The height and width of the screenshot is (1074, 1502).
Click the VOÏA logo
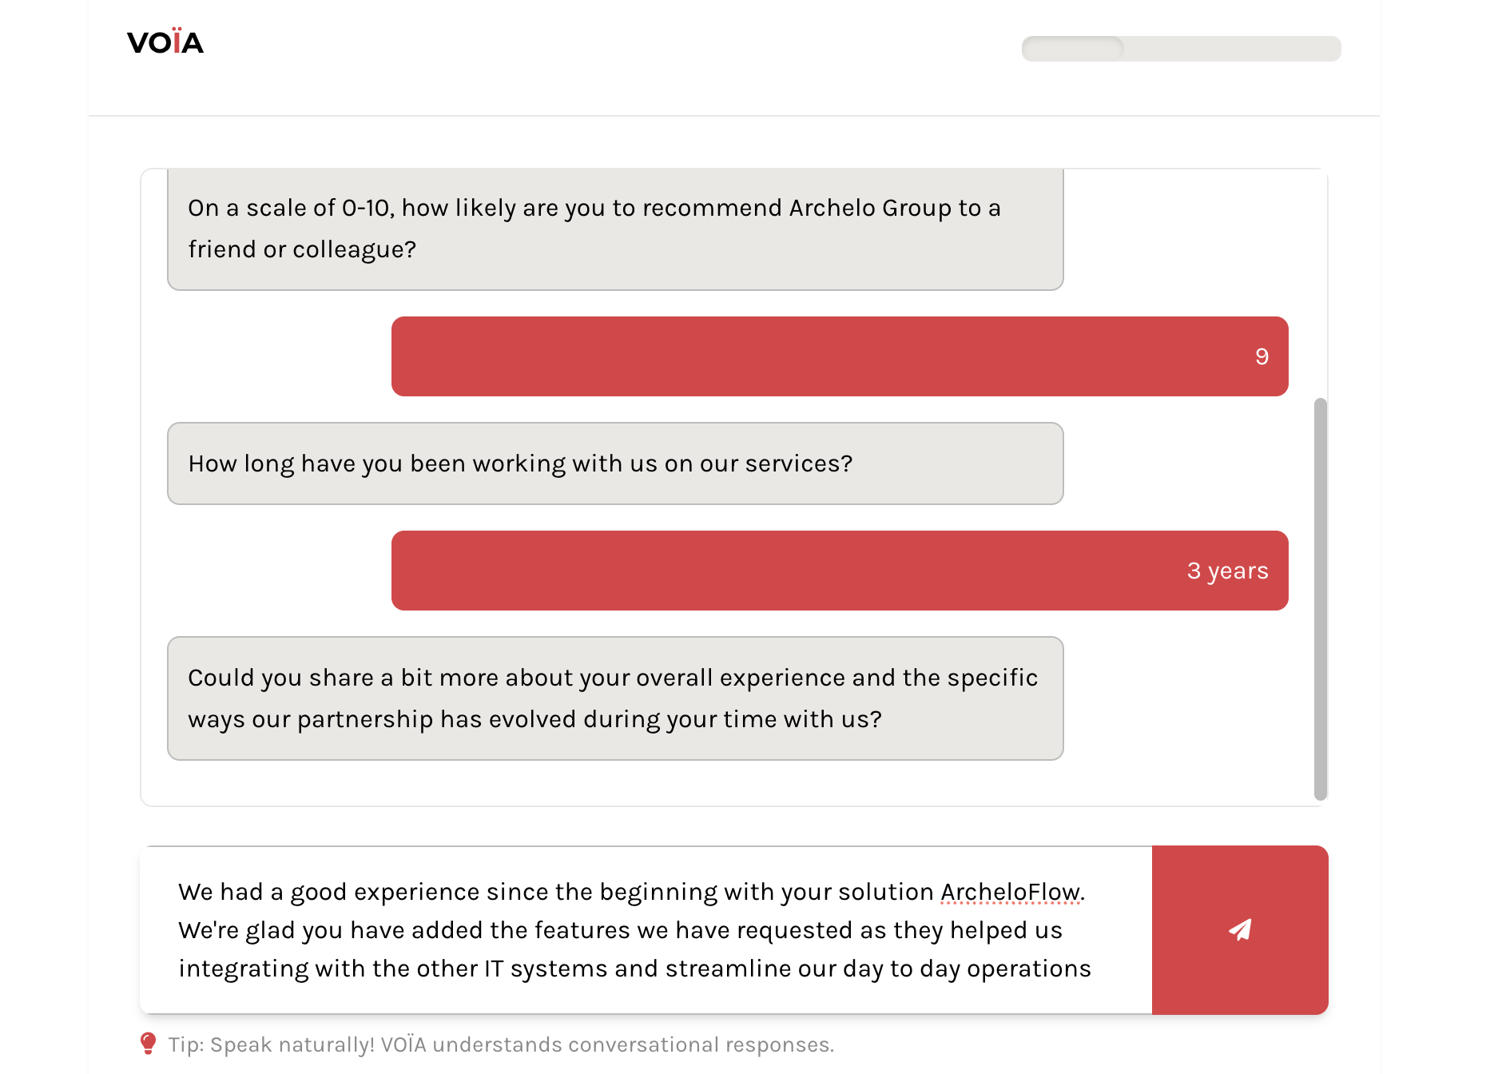tap(165, 42)
